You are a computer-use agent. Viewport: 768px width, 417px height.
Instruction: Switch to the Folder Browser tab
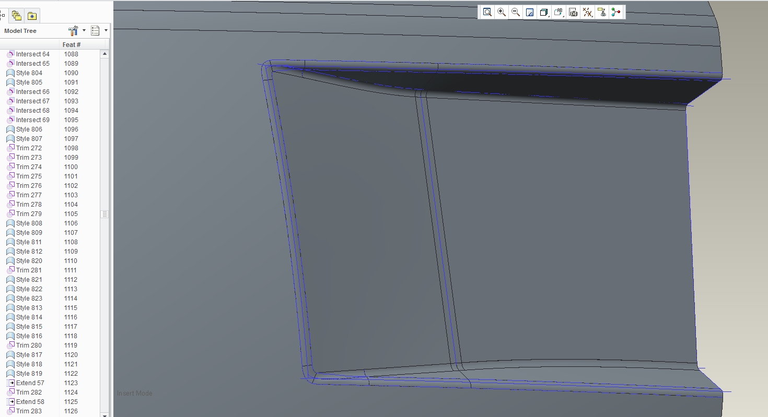point(17,16)
